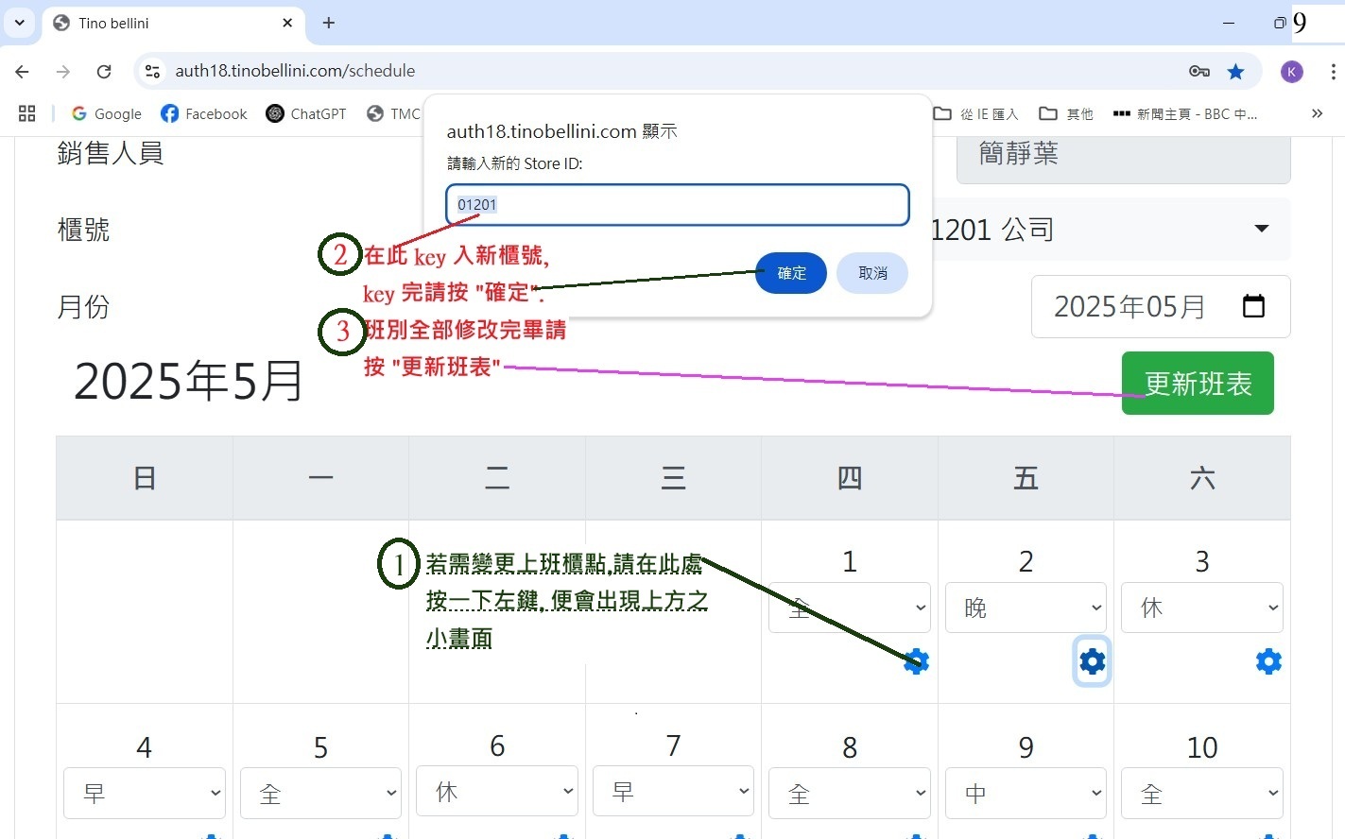Click the gear icon under day 3

point(1268,661)
